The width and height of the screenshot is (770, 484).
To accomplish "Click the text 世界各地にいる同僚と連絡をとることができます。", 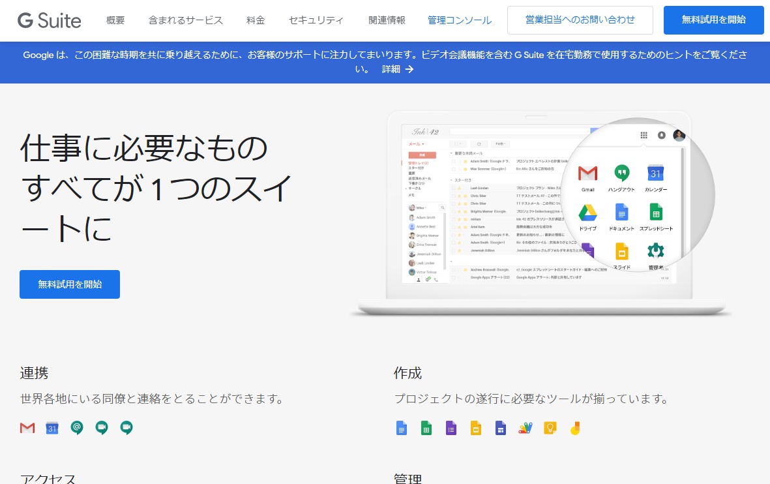I will pos(152,399).
